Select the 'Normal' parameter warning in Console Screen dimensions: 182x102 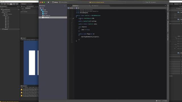[30, 95]
